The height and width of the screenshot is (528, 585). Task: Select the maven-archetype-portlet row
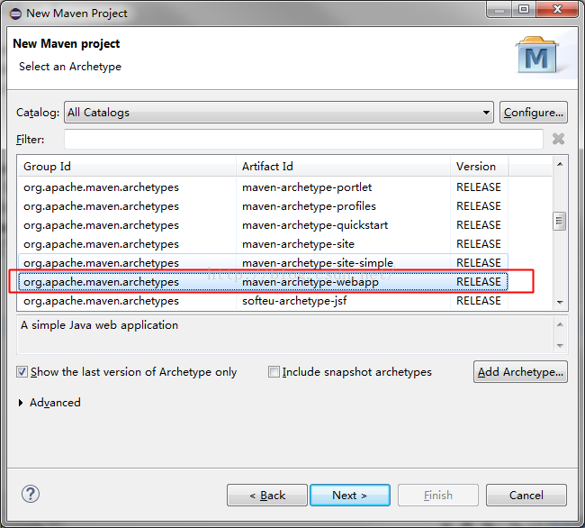point(263,187)
